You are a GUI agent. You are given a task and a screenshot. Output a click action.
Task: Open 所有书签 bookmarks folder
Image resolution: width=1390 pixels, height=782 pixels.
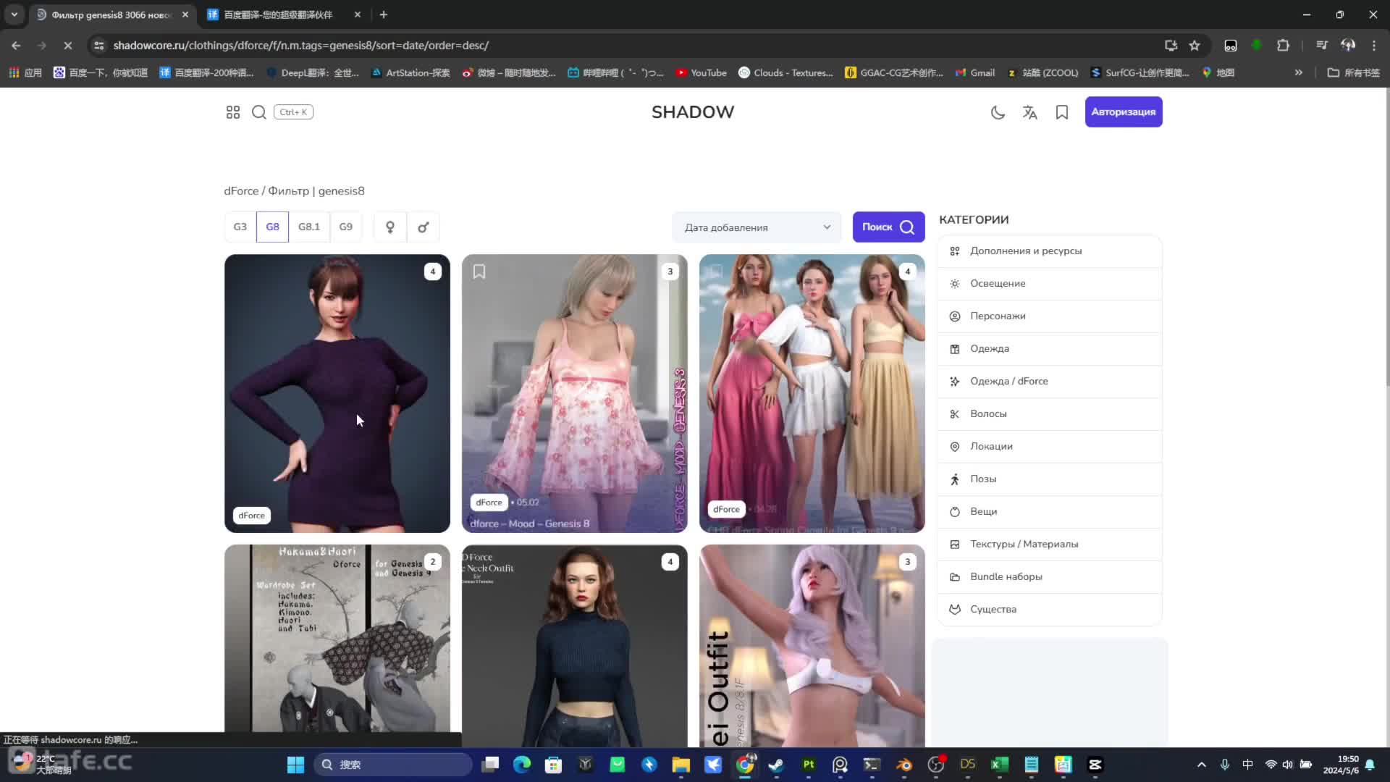(1353, 73)
